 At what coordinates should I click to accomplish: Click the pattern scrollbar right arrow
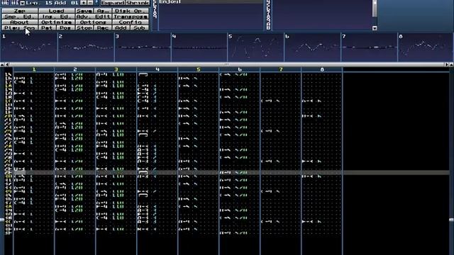447,64
